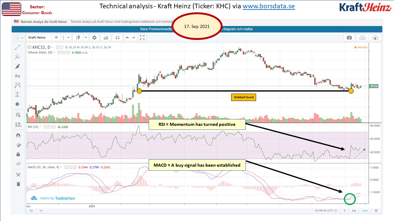
Task: Remove drawings with the trash icon
Action: tap(18, 184)
